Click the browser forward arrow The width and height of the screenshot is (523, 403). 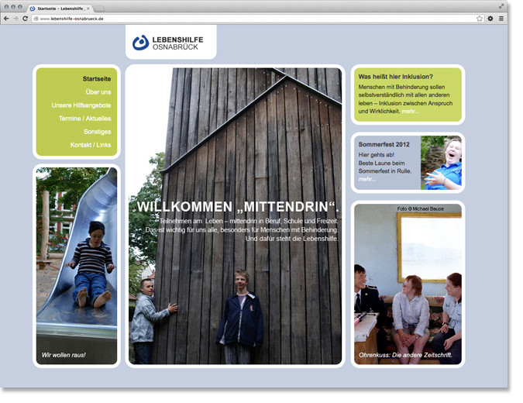click(15, 19)
